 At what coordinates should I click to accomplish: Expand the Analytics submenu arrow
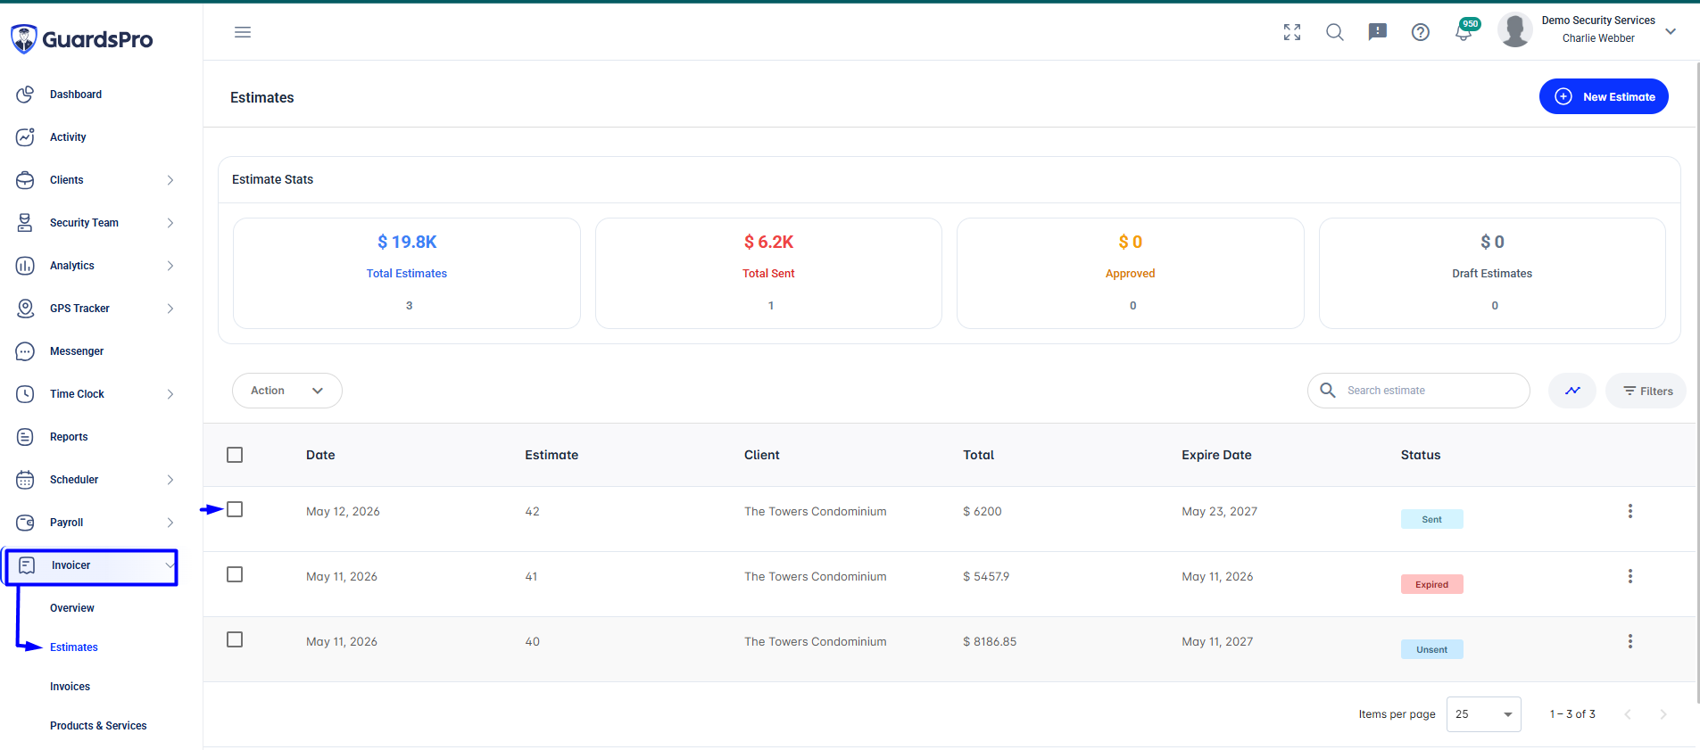(170, 266)
